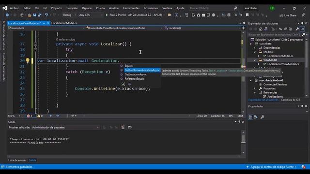Click the undo icon

pos(46,15)
